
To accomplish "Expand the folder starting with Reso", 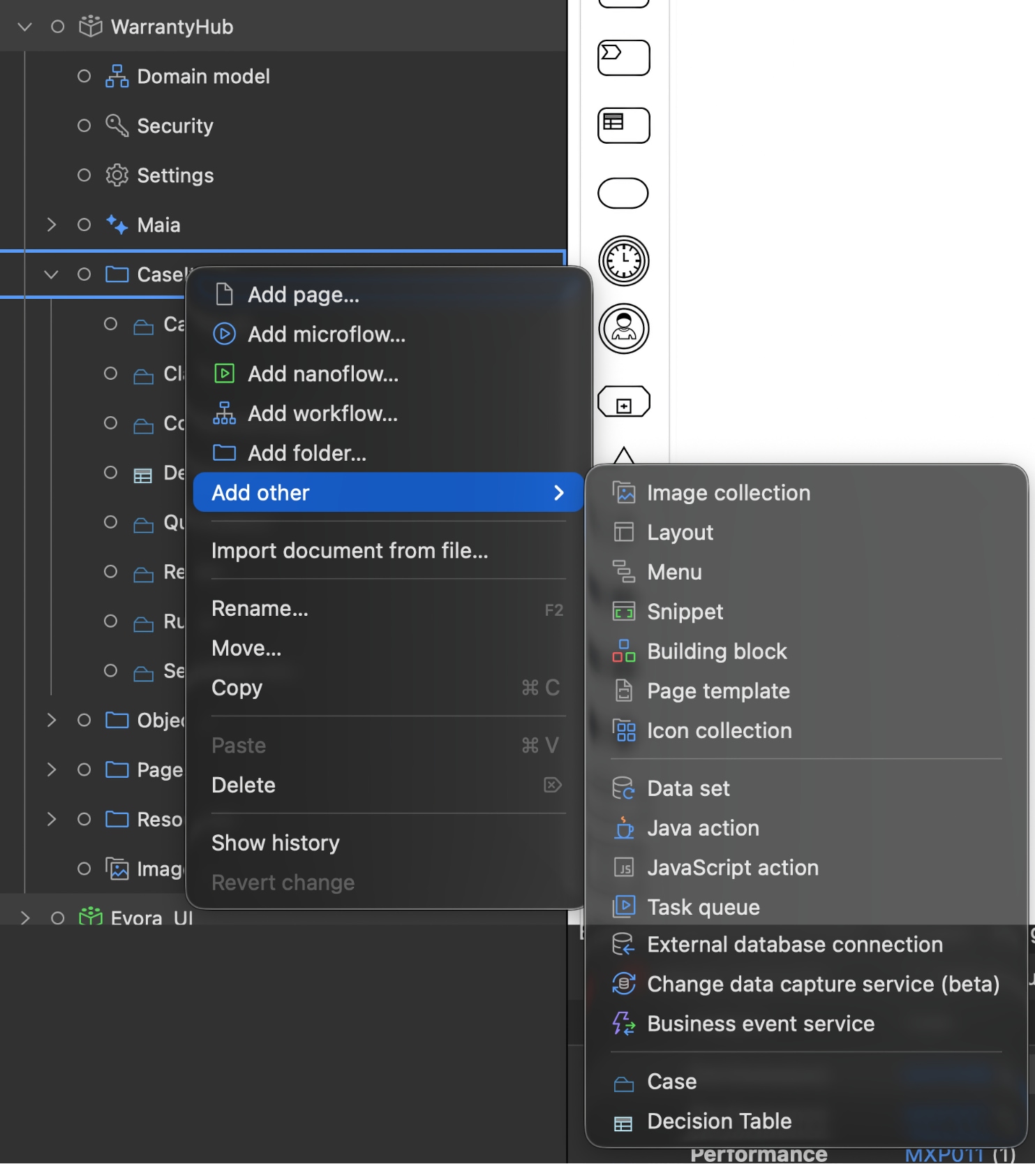I will [x=51, y=819].
